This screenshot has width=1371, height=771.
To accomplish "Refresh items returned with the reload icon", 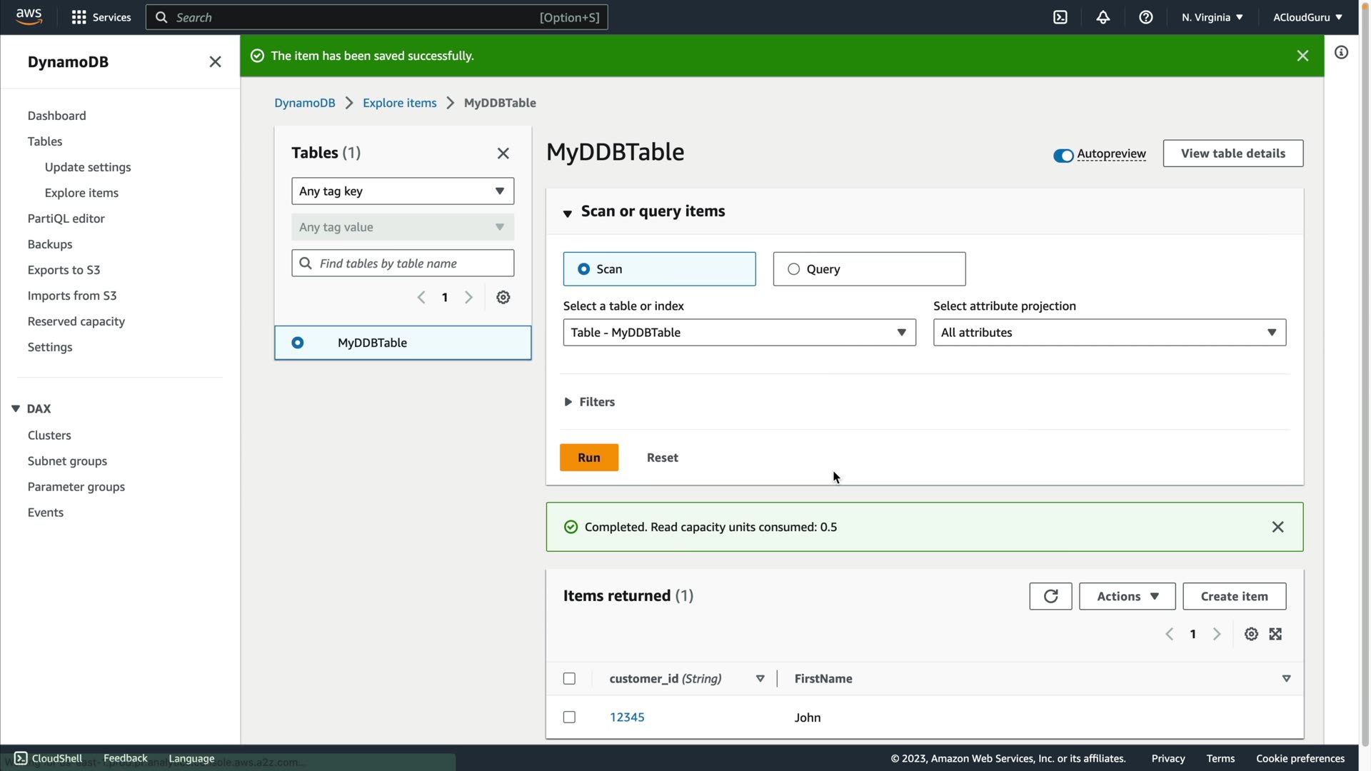I will coord(1050,596).
